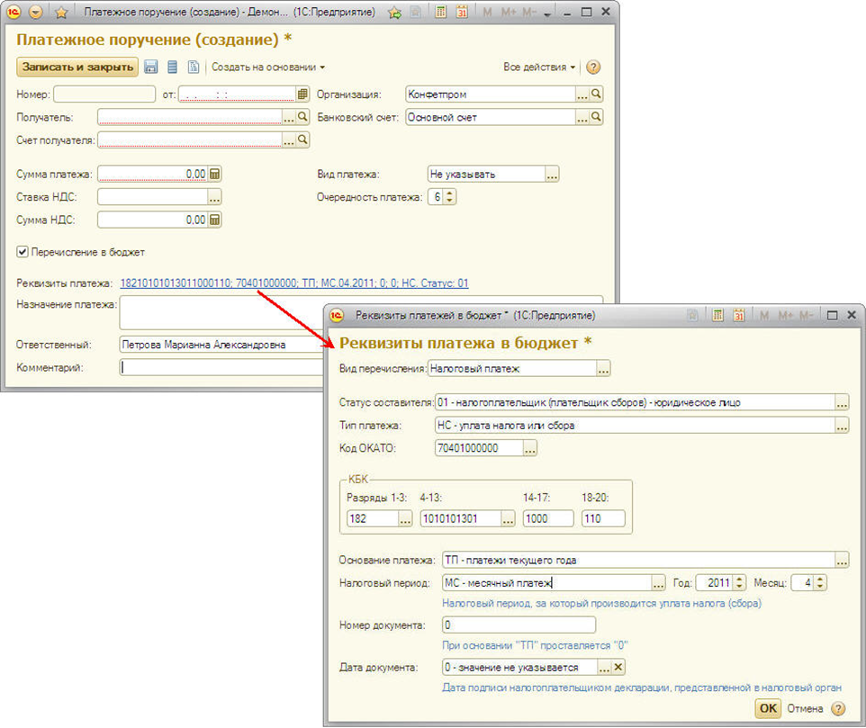Click the save diskette icon in the toolbar
Screen dimensions: 866x728
pyautogui.click(x=150, y=67)
